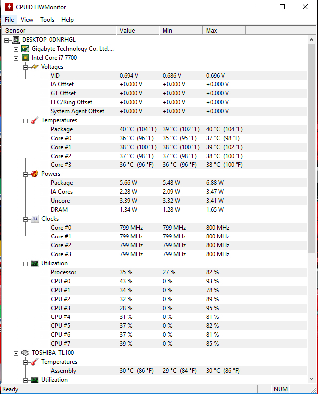
Task: Select the Processor utilization row
Action: [x=178, y=272]
